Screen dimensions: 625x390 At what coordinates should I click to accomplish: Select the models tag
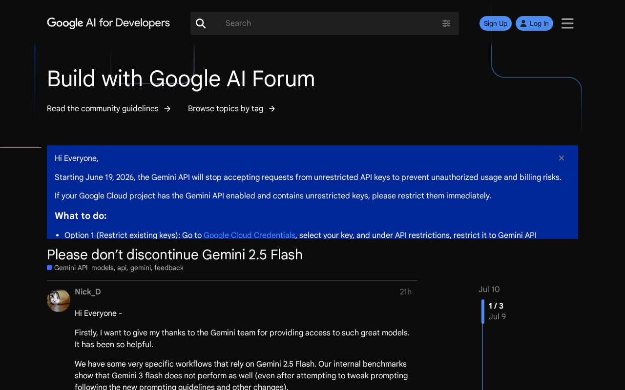102,268
